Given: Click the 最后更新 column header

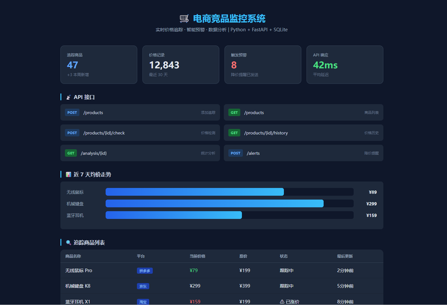Looking at the screenshot, I should pyautogui.click(x=345, y=256).
